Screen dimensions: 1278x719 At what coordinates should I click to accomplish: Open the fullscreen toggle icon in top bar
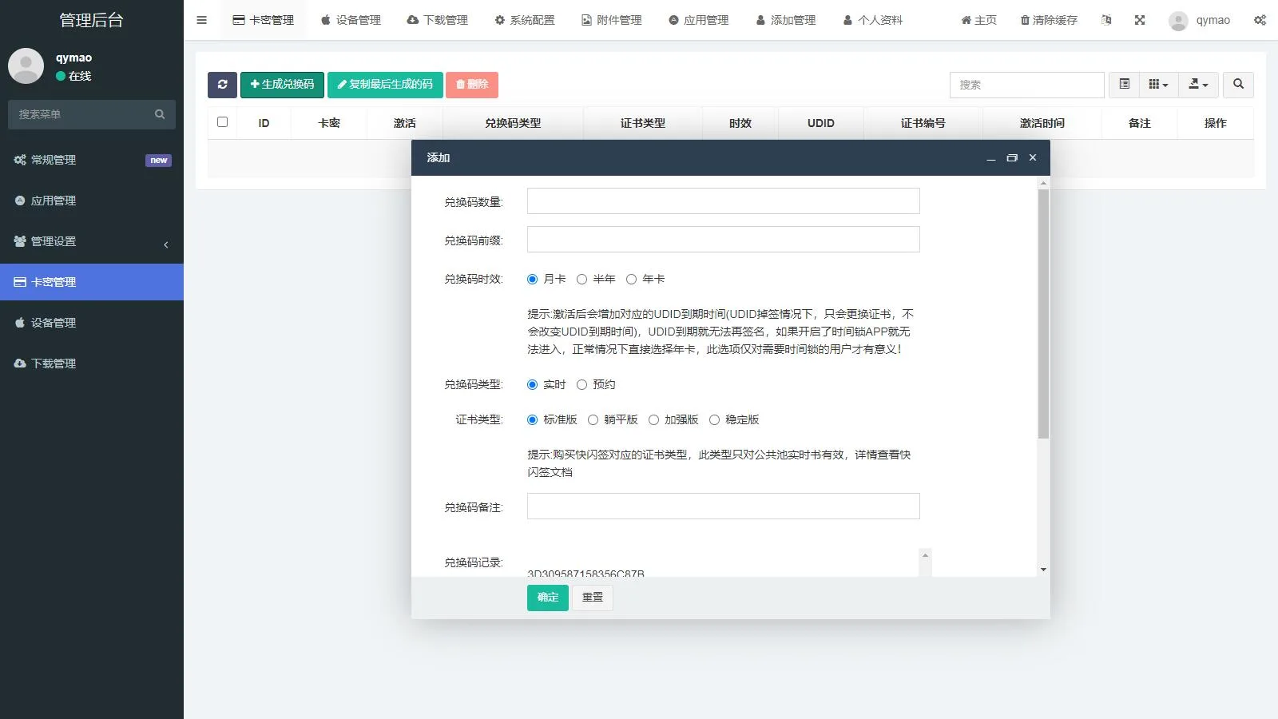1139,20
